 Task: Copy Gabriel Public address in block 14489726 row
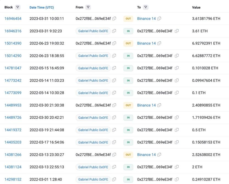114,117
